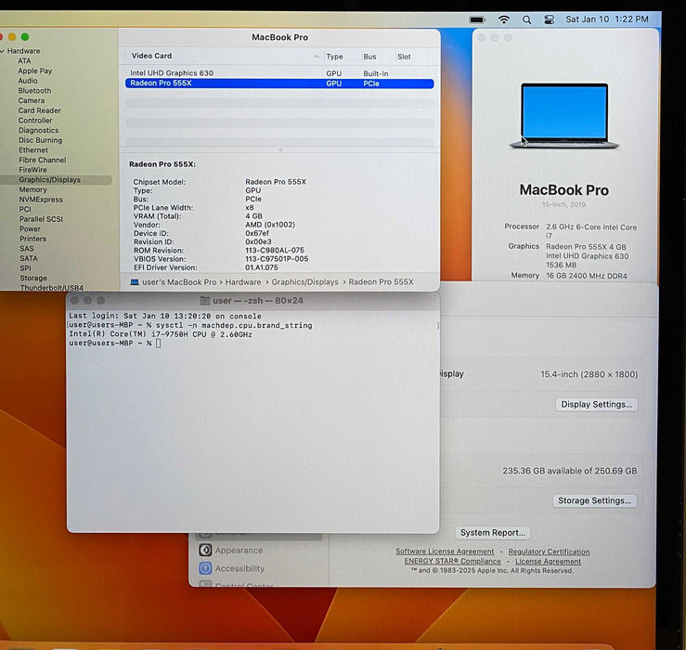Select Diagnostics in the Hardware sidebar

(x=38, y=130)
